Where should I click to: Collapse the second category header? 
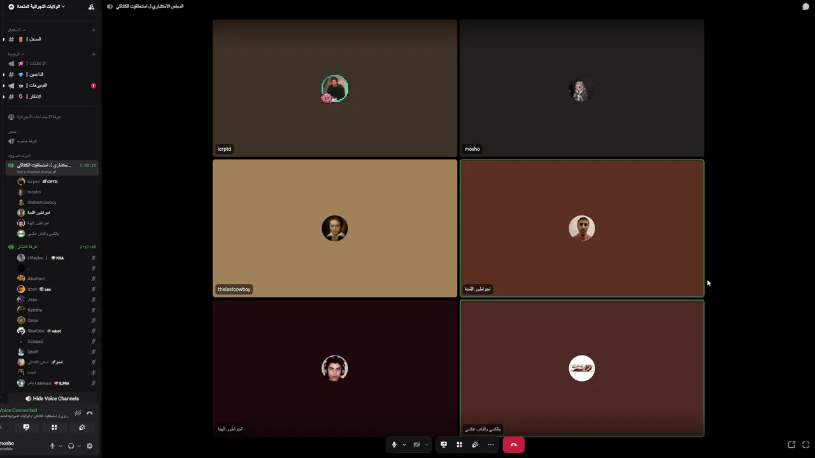point(15,54)
